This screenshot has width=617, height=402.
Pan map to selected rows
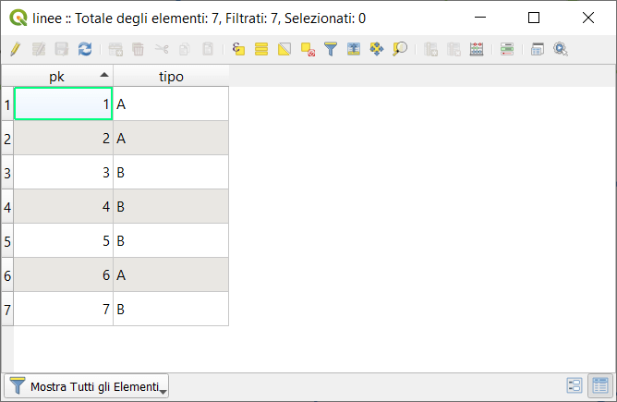(x=377, y=49)
